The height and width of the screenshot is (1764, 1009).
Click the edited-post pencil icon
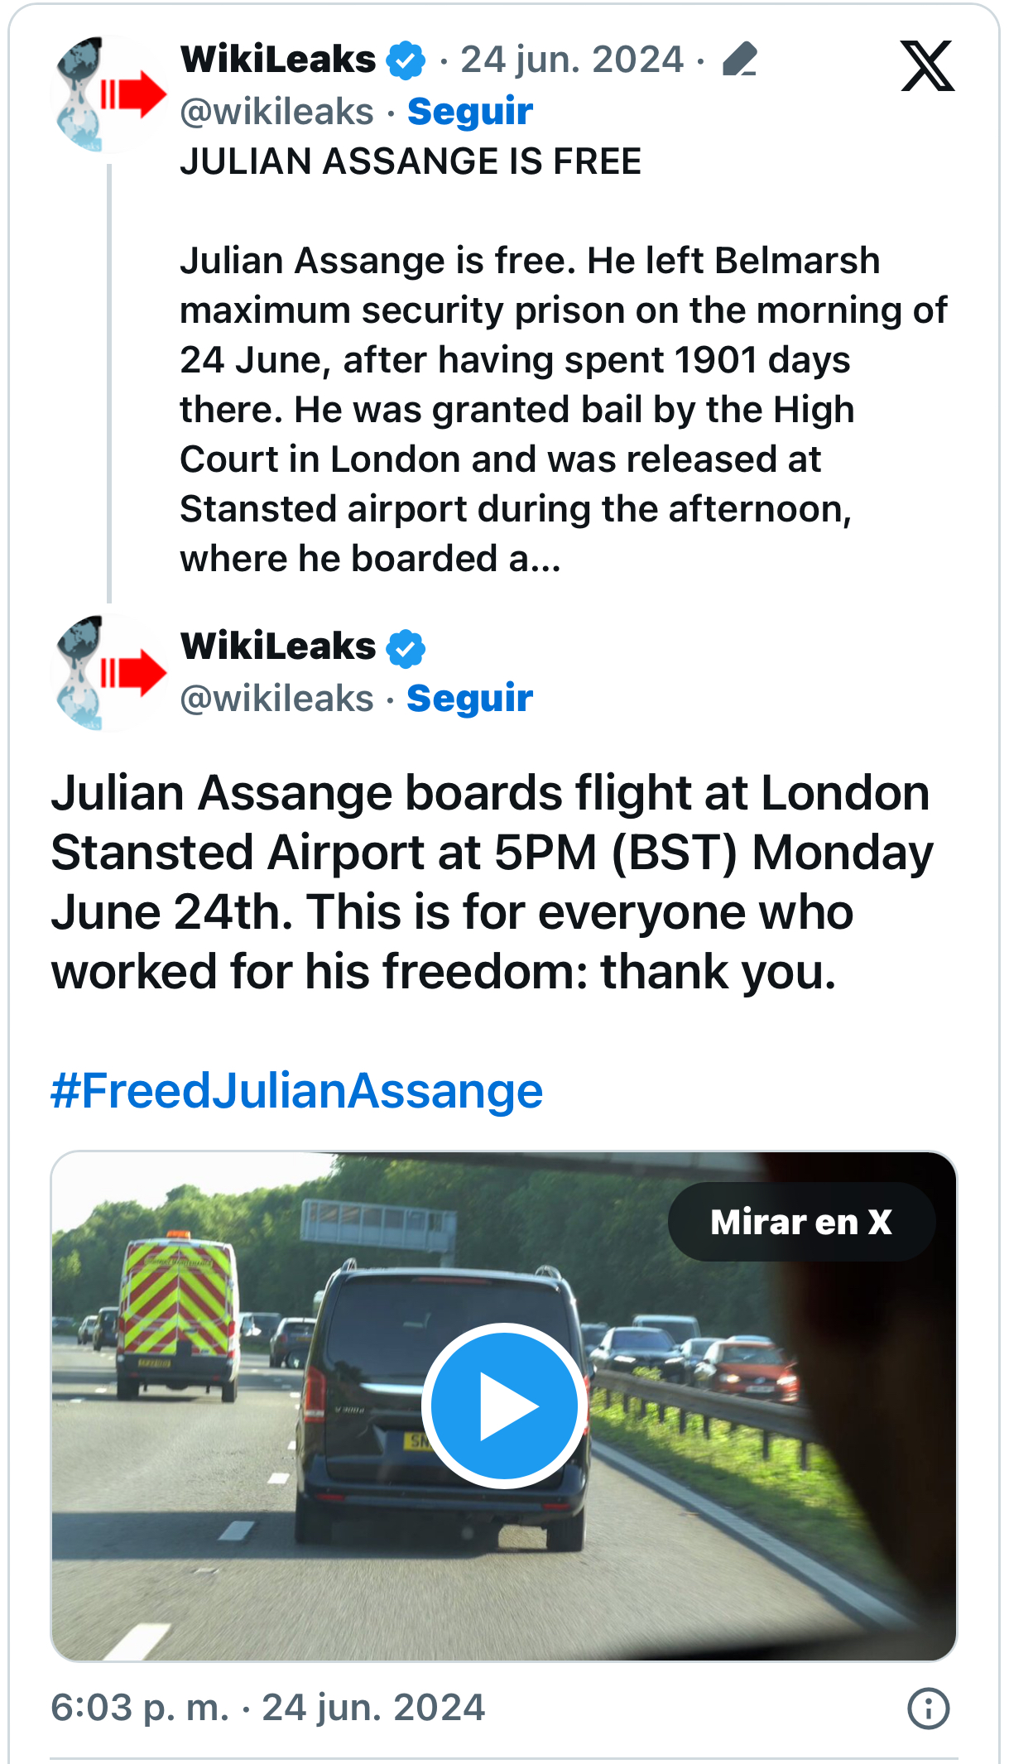coord(739,60)
